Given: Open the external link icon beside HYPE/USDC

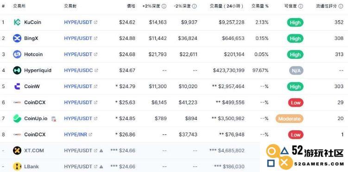Looking at the screenshot, I should [x=96, y=70].
